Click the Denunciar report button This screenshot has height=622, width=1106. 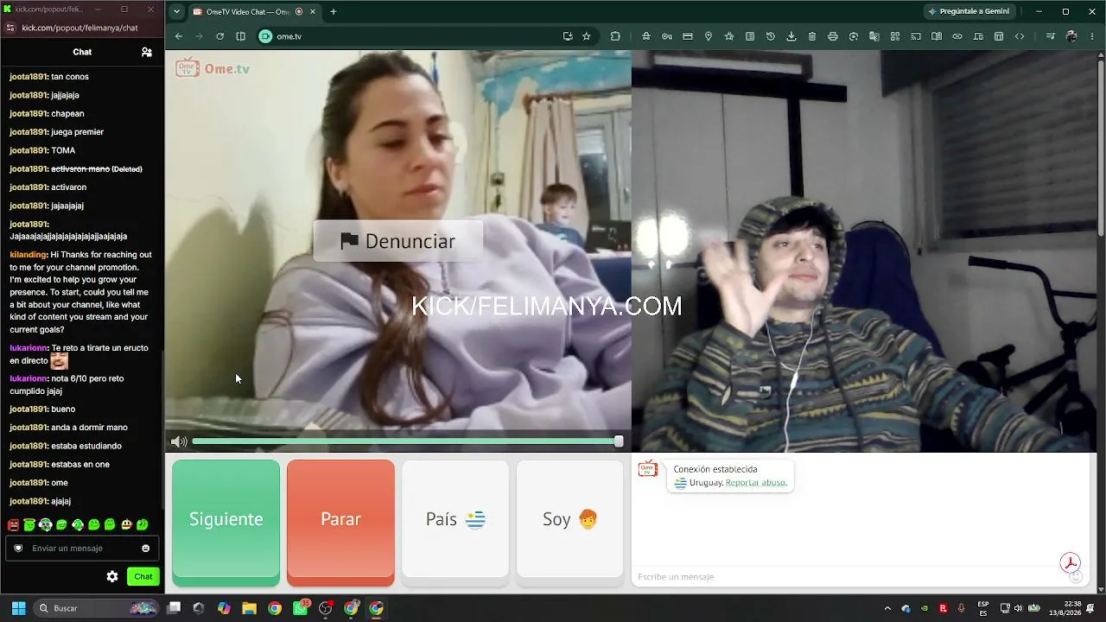(397, 241)
